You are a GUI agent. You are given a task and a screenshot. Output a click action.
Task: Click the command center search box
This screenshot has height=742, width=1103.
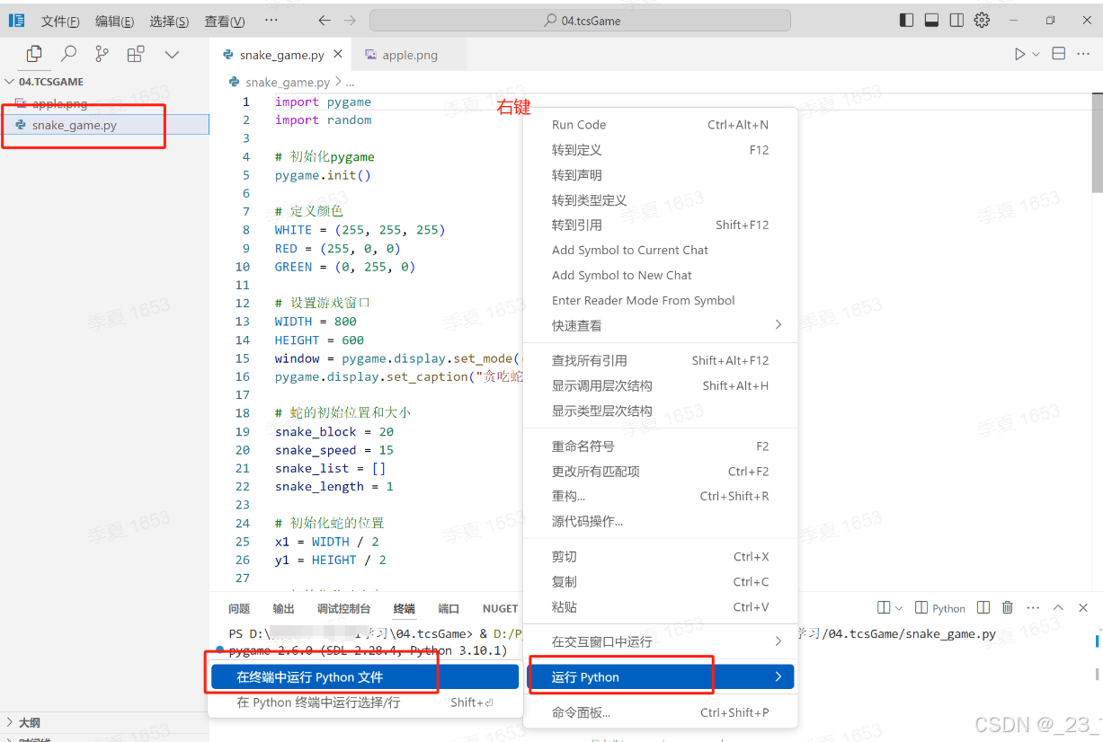pyautogui.click(x=581, y=21)
